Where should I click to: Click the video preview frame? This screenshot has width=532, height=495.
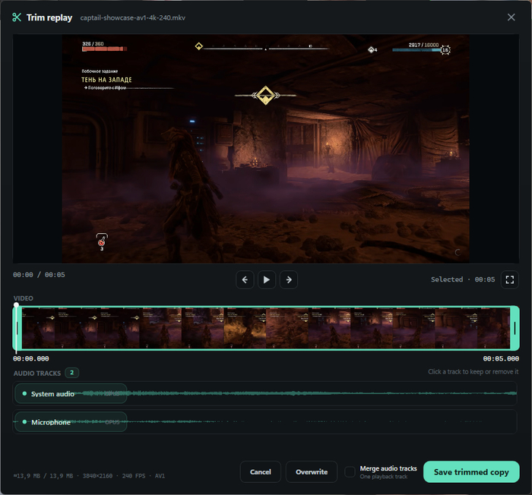coord(266,149)
